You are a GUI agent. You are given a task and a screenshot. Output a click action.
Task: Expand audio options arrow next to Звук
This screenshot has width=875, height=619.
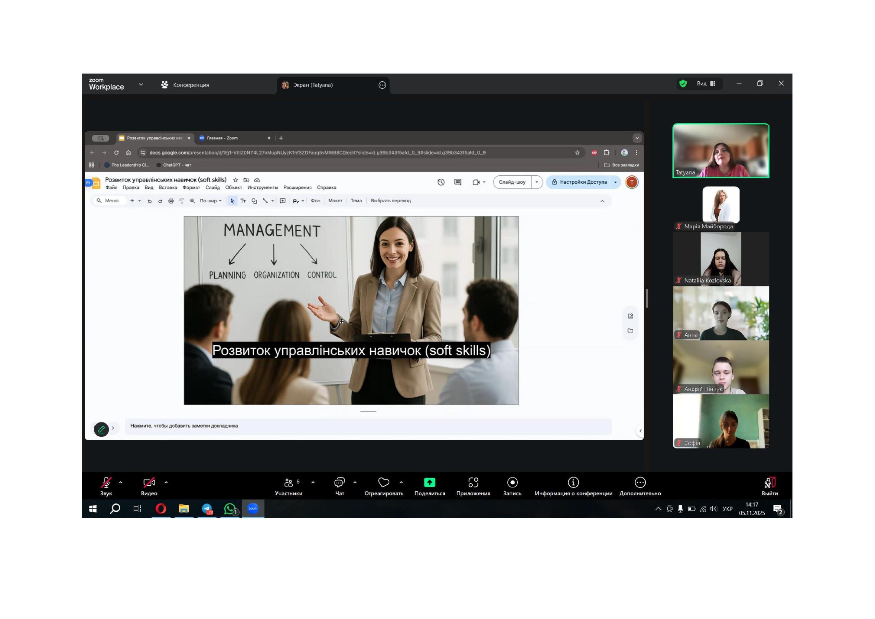121,482
